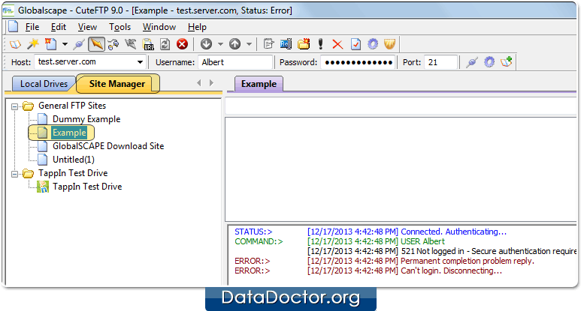Click the Connect plug icon in main toolbar
581x311 pixels.
point(79,44)
